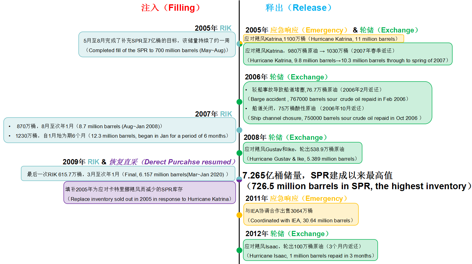Click the blue 释出 (Release) title
The width and height of the screenshot is (472, 264).
(x=298, y=8)
